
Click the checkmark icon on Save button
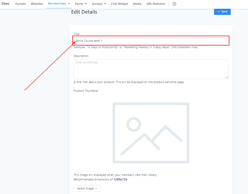point(219,12)
